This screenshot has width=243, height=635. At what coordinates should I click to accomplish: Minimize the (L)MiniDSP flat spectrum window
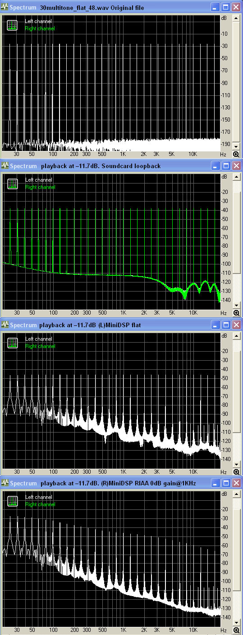pyautogui.click(x=215, y=325)
